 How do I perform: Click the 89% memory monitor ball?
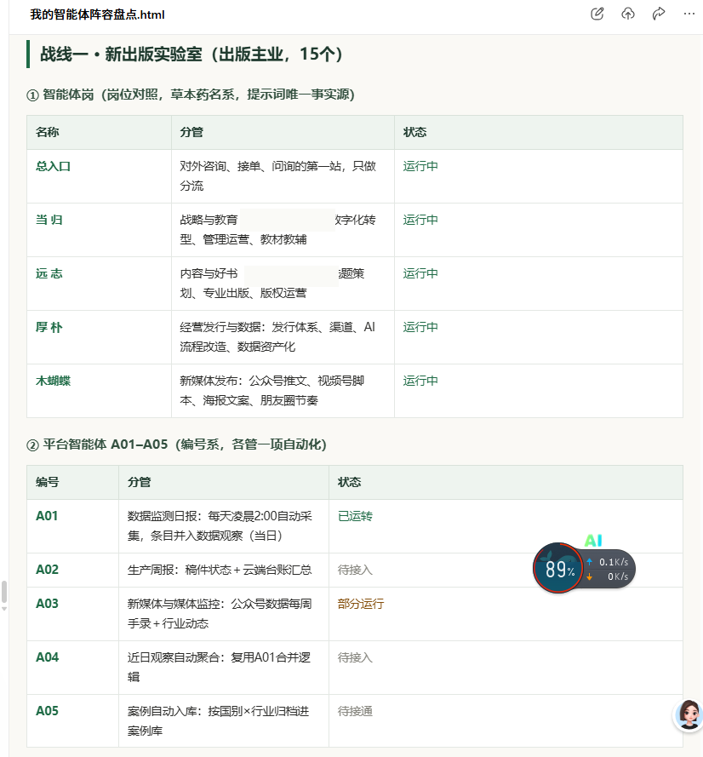click(558, 568)
